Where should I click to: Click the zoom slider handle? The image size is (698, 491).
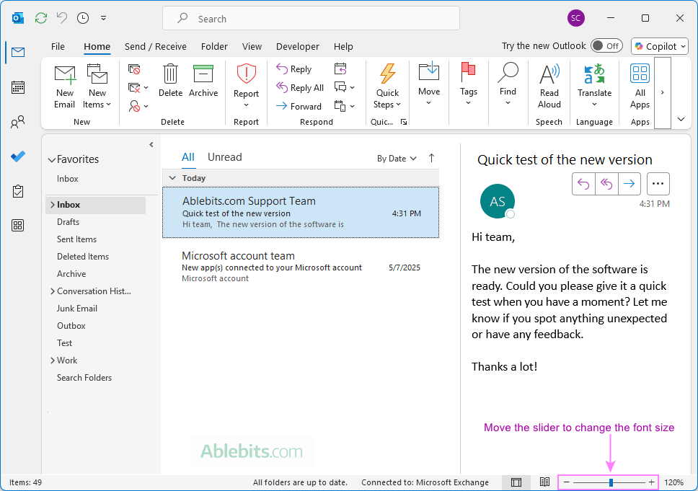click(x=611, y=482)
